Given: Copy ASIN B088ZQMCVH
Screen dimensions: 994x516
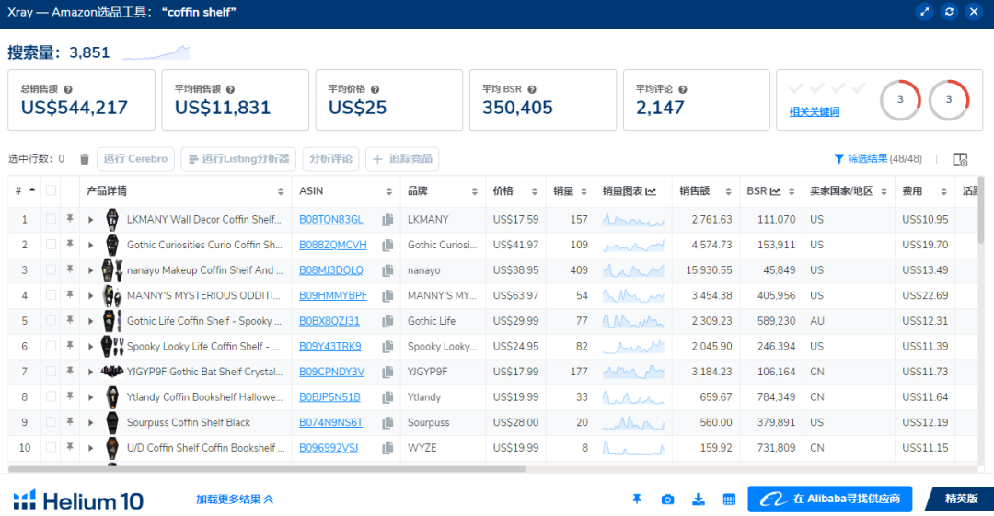Looking at the screenshot, I should (387, 245).
